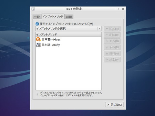Switch to the インプットメソッド tab
Screen dimensions: 155x116
click(x=53, y=16)
